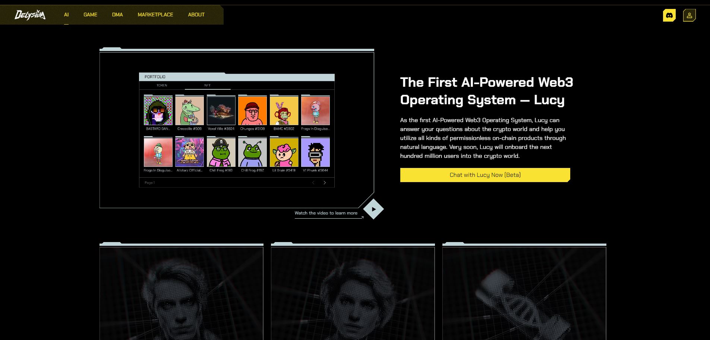Click the PORTFOLIO panel title

[x=155, y=77]
